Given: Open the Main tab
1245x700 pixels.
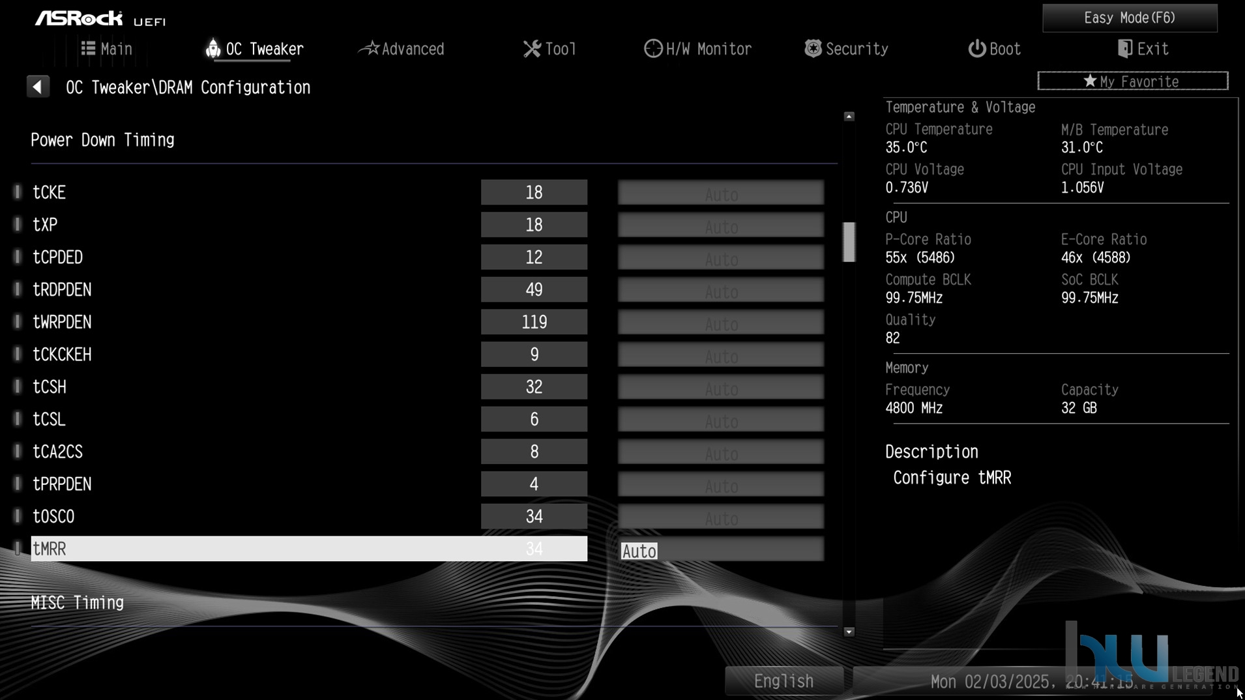Looking at the screenshot, I should point(107,49).
